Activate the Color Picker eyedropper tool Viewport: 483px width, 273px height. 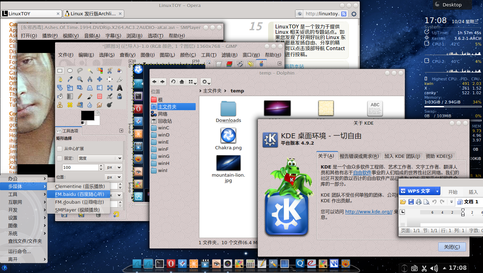pyautogui.click(x=70, y=79)
